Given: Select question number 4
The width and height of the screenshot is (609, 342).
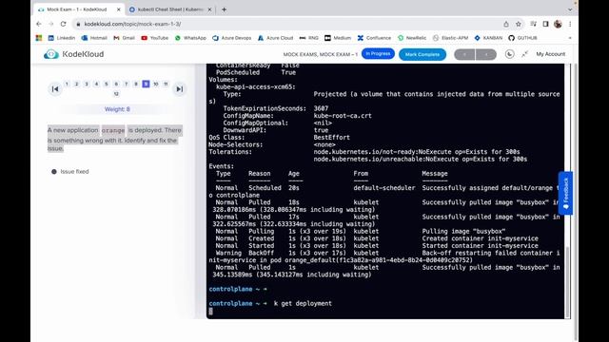Looking at the screenshot, I should [x=96, y=84].
